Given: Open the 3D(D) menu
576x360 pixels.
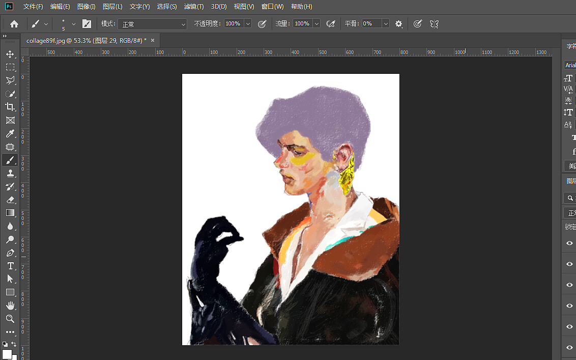Looking at the screenshot, I should click(x=219, y=7).
